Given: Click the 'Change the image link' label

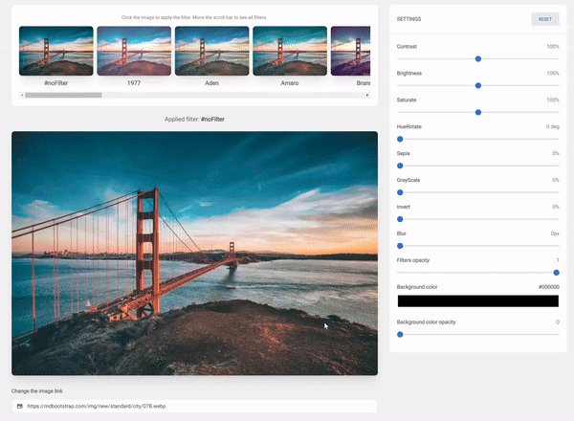Looking at the screenshot, I should [x=37, y=391].
